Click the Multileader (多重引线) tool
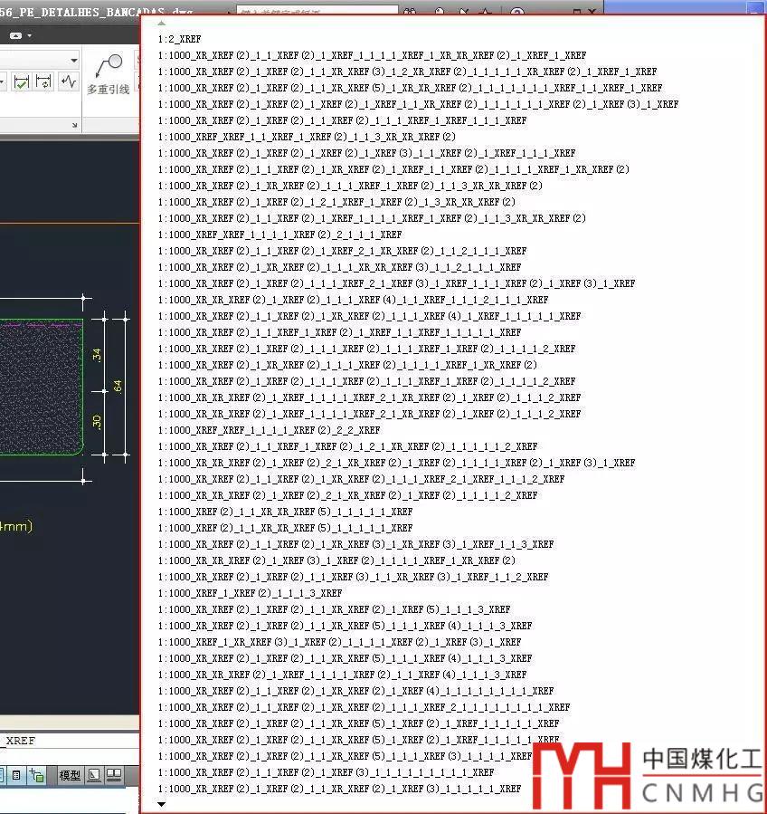The image size is (767, 814). coord(109,75)
